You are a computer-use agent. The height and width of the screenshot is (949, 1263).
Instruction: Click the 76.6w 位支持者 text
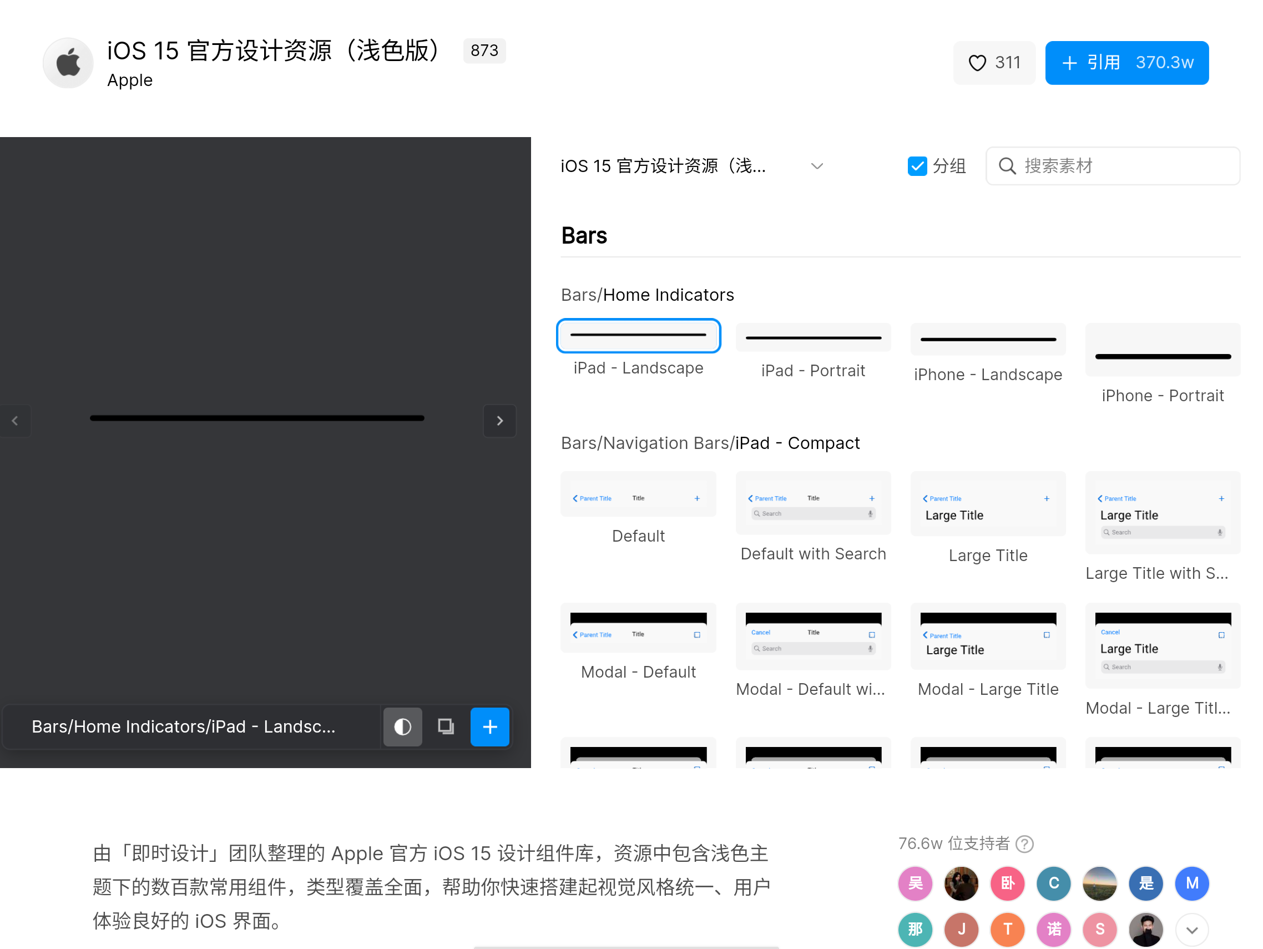click(x=954, y=844)
